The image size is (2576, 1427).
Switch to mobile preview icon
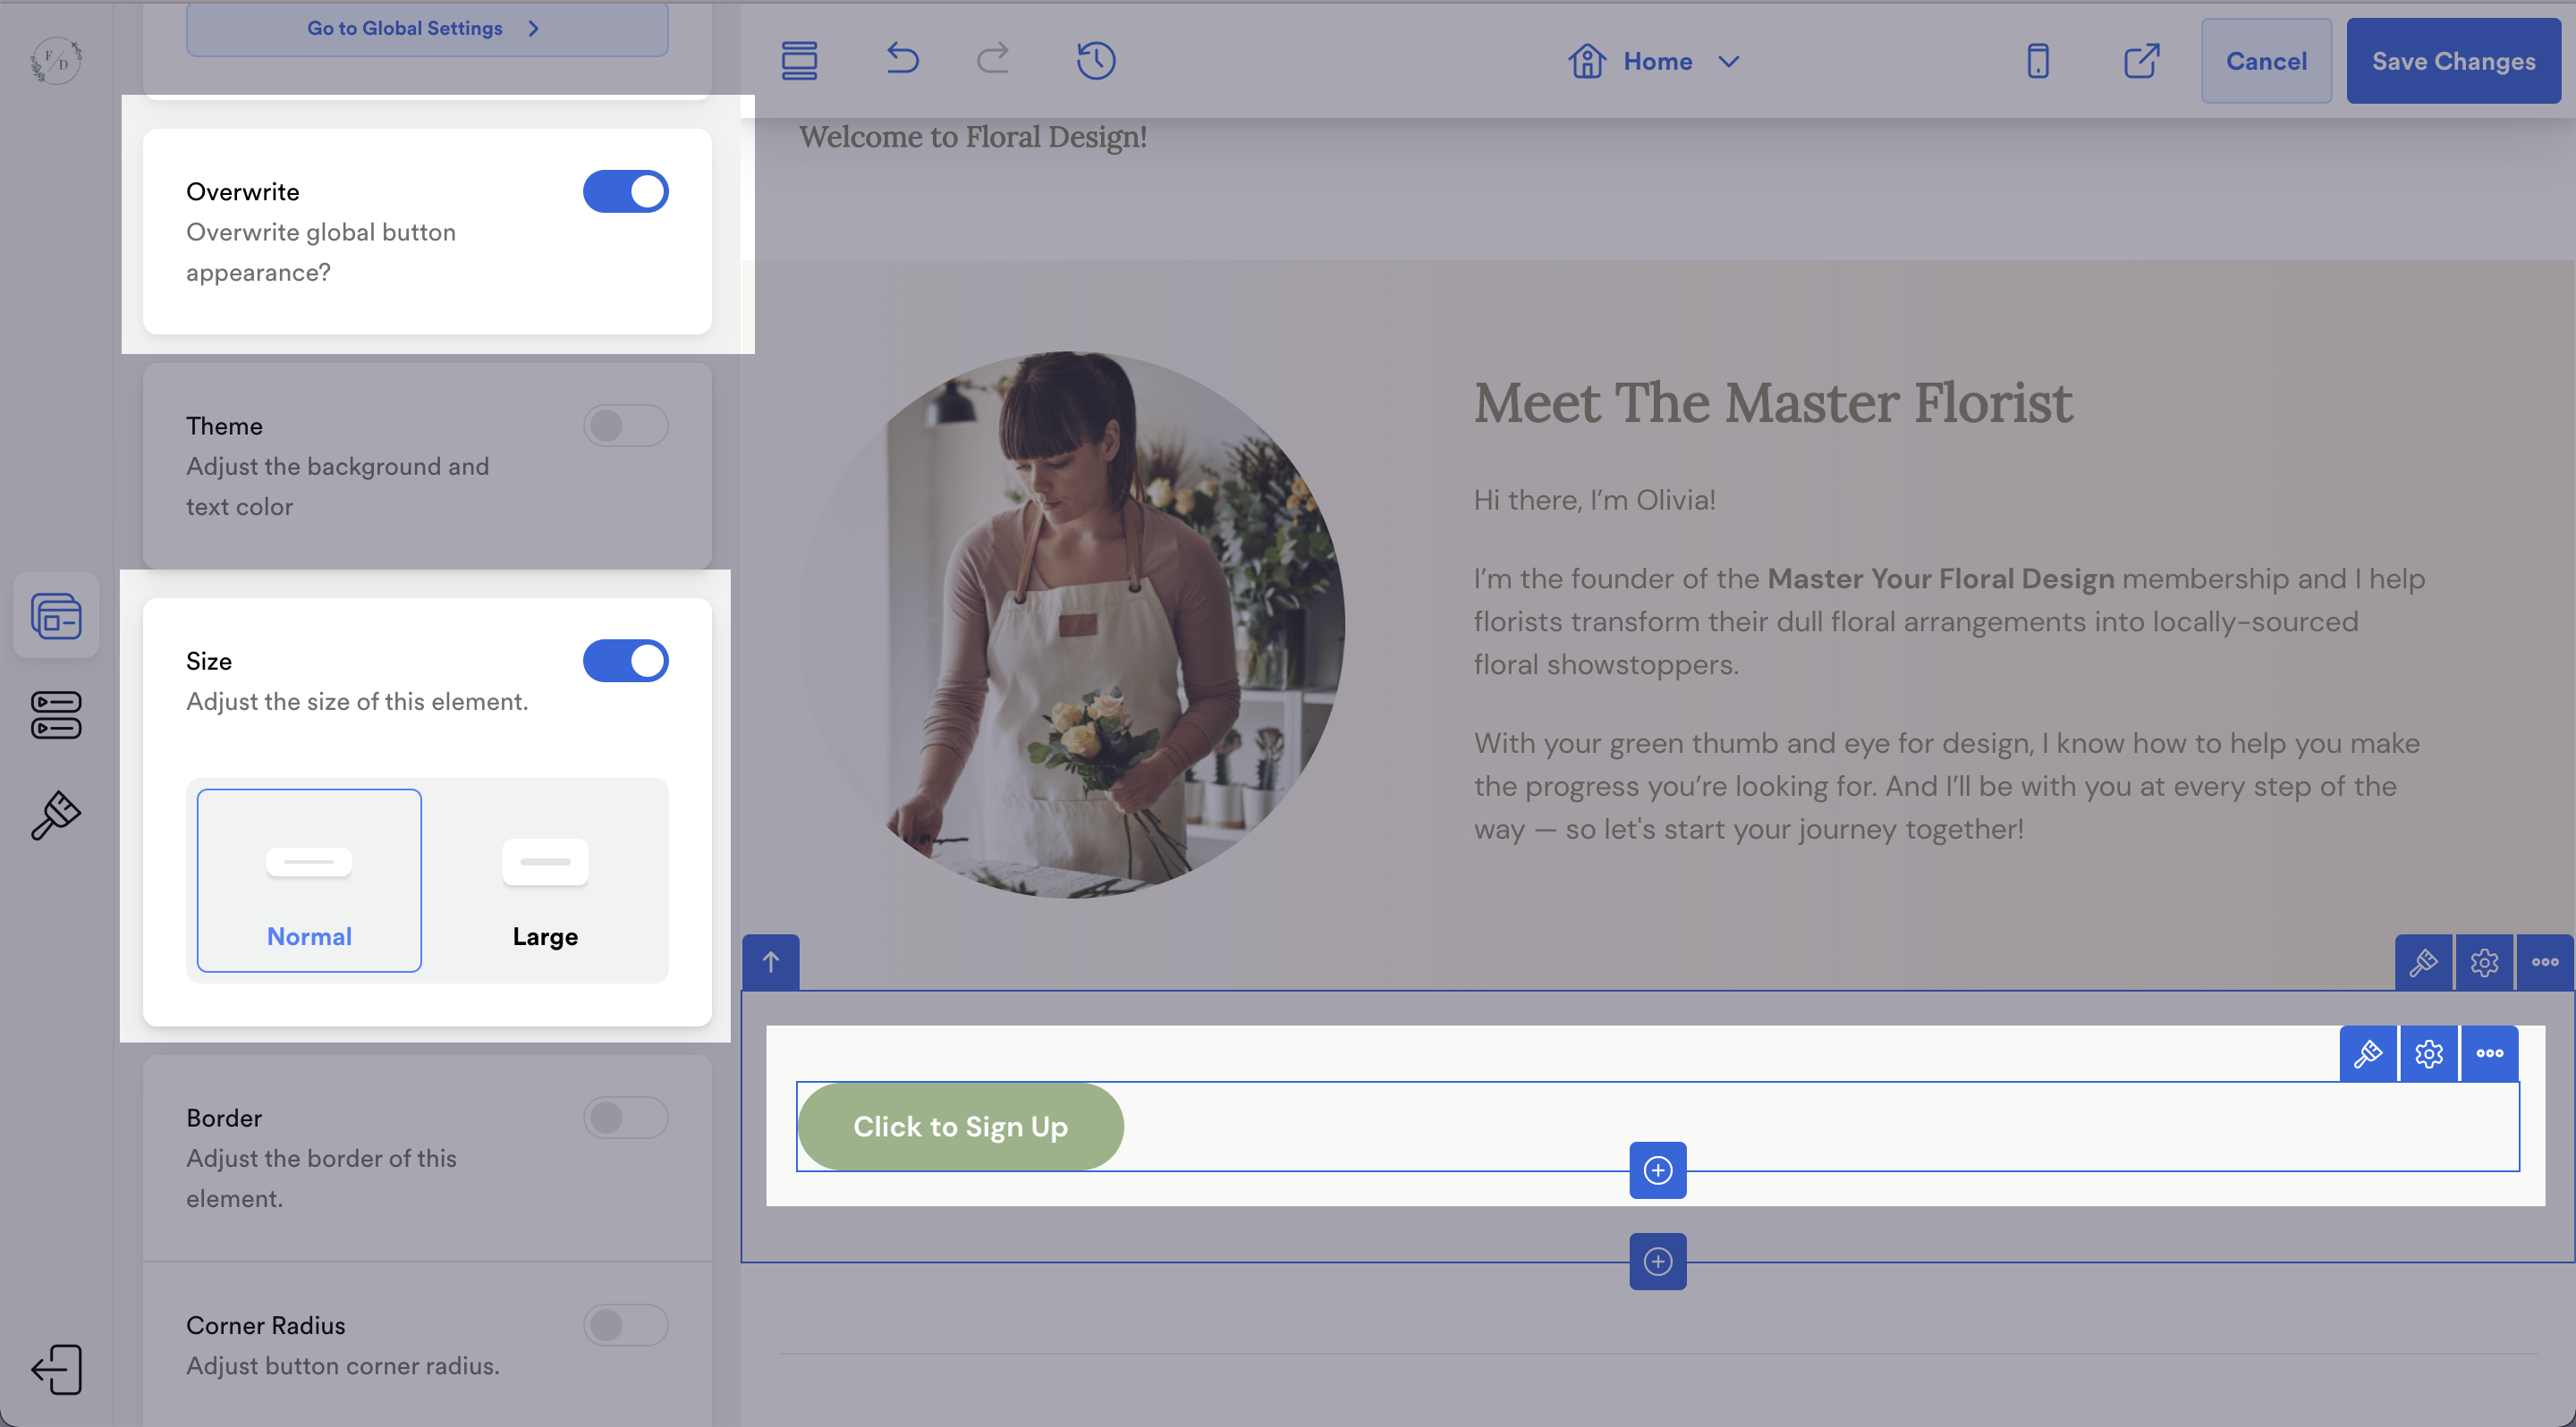2037,60
